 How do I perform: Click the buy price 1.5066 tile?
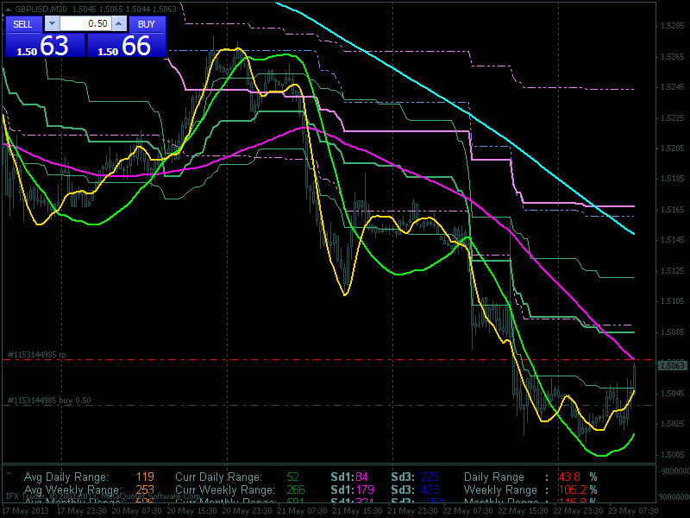127,46
